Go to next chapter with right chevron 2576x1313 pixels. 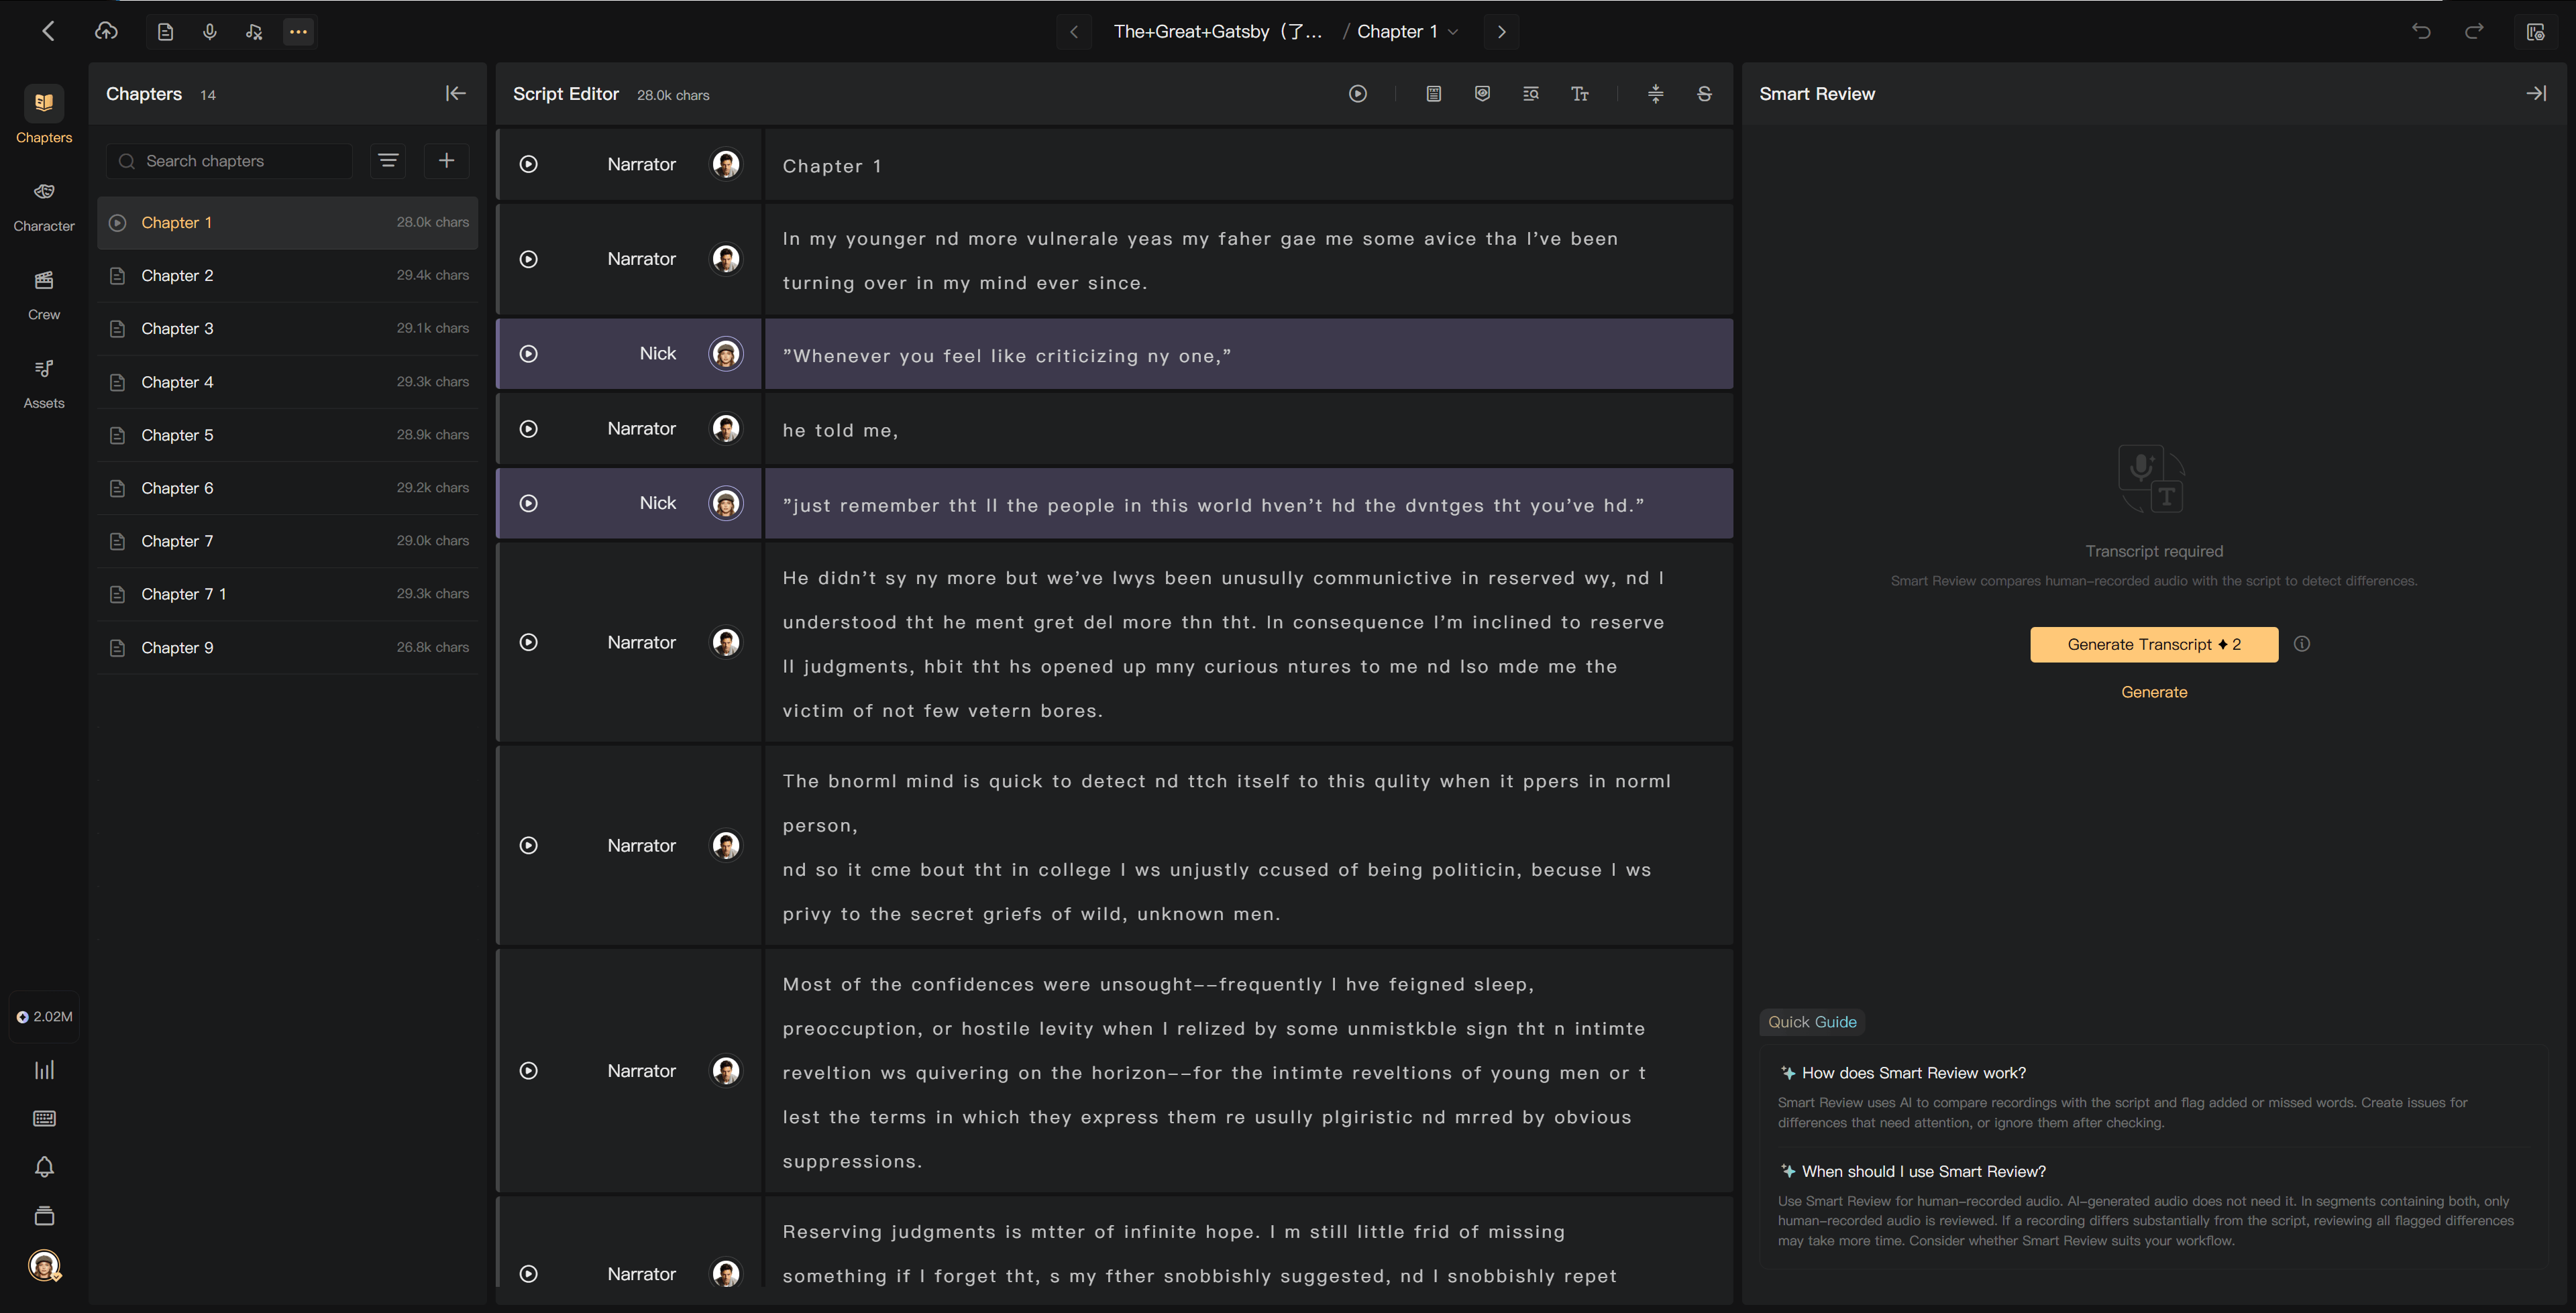click(x=1502, y=32)
